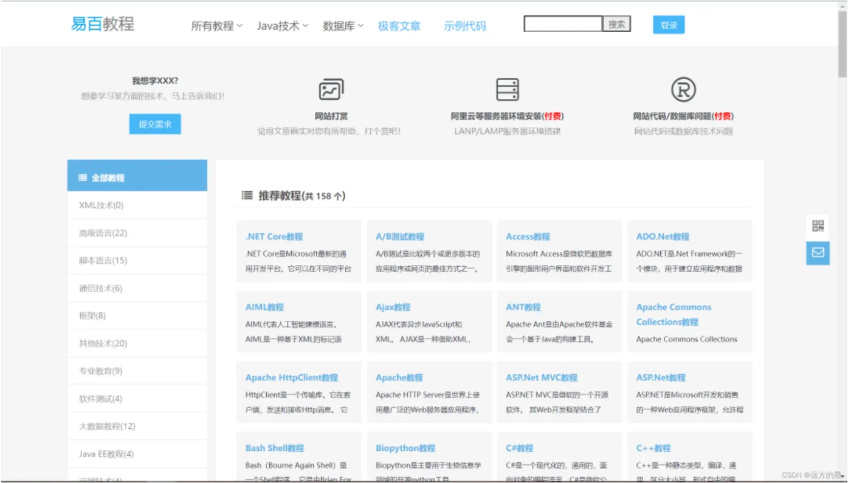Click 网站打赏 heading text

(331, 116)
